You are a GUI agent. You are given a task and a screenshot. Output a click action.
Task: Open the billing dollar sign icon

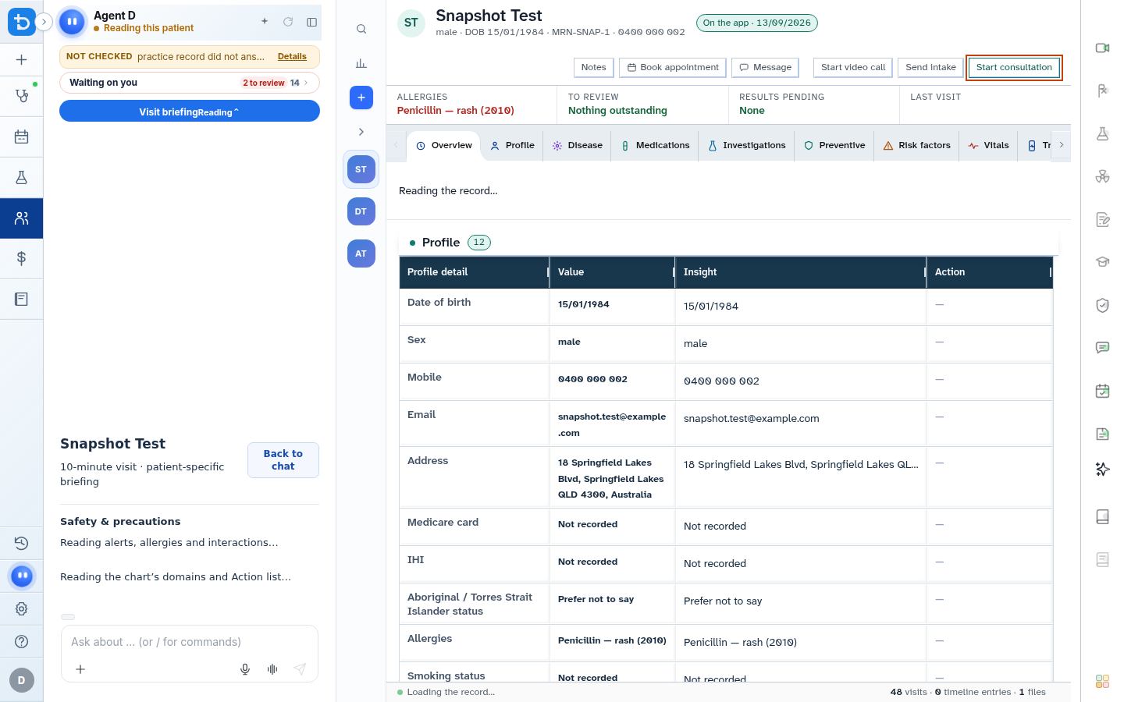[x=22, y=258]
